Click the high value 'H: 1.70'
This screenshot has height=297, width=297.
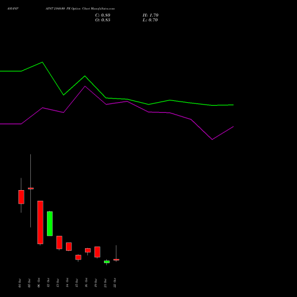(x=150, y=15)
